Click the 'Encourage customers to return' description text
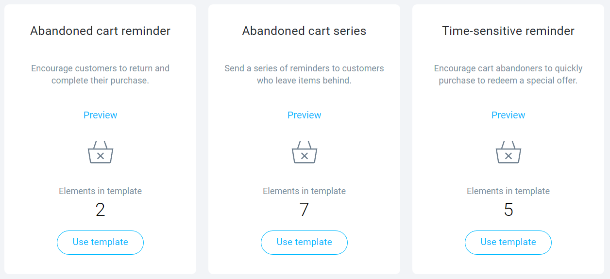The image size is (610, 279). point(101,74)
